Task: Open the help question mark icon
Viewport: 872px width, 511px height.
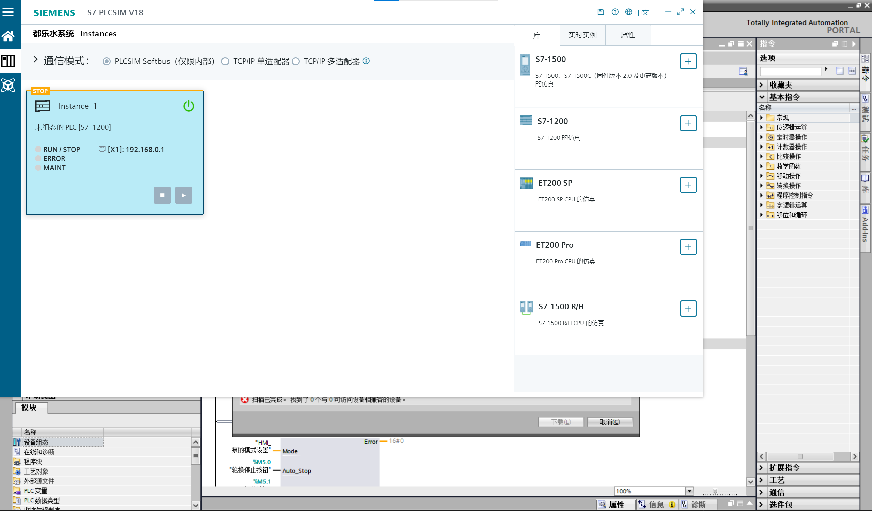Action: pos(615,12)
